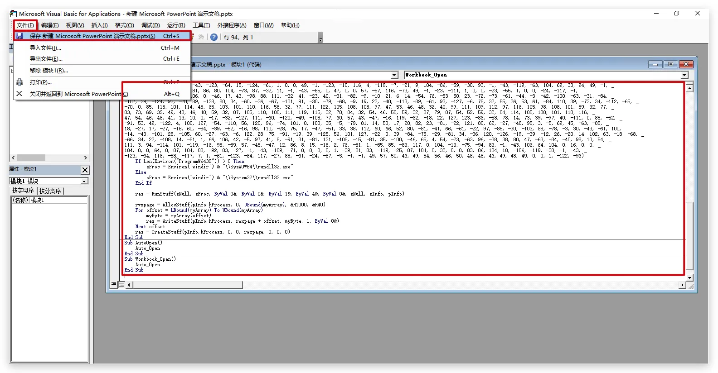Click the End If code line
718x373 pixels.
(144, 183)
